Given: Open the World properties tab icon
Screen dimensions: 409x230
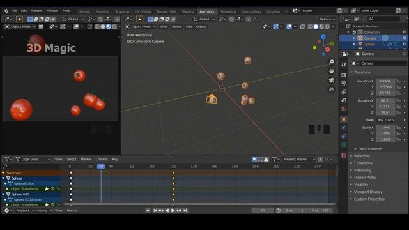Looking at the screenshot, I should click(x=344, y=109).
